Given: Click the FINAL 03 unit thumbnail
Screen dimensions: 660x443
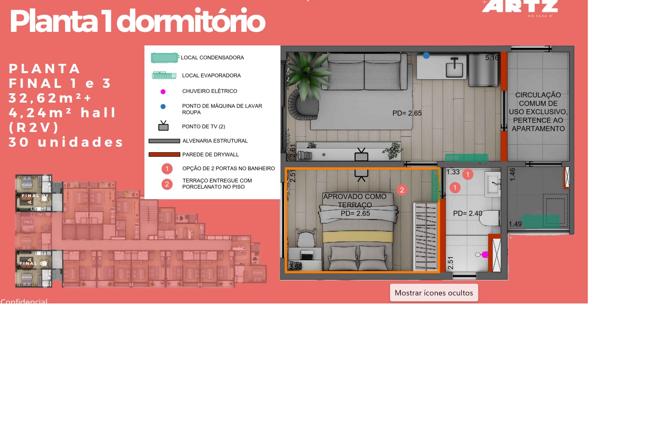Looking at the screenshot, I should point(34,269).
